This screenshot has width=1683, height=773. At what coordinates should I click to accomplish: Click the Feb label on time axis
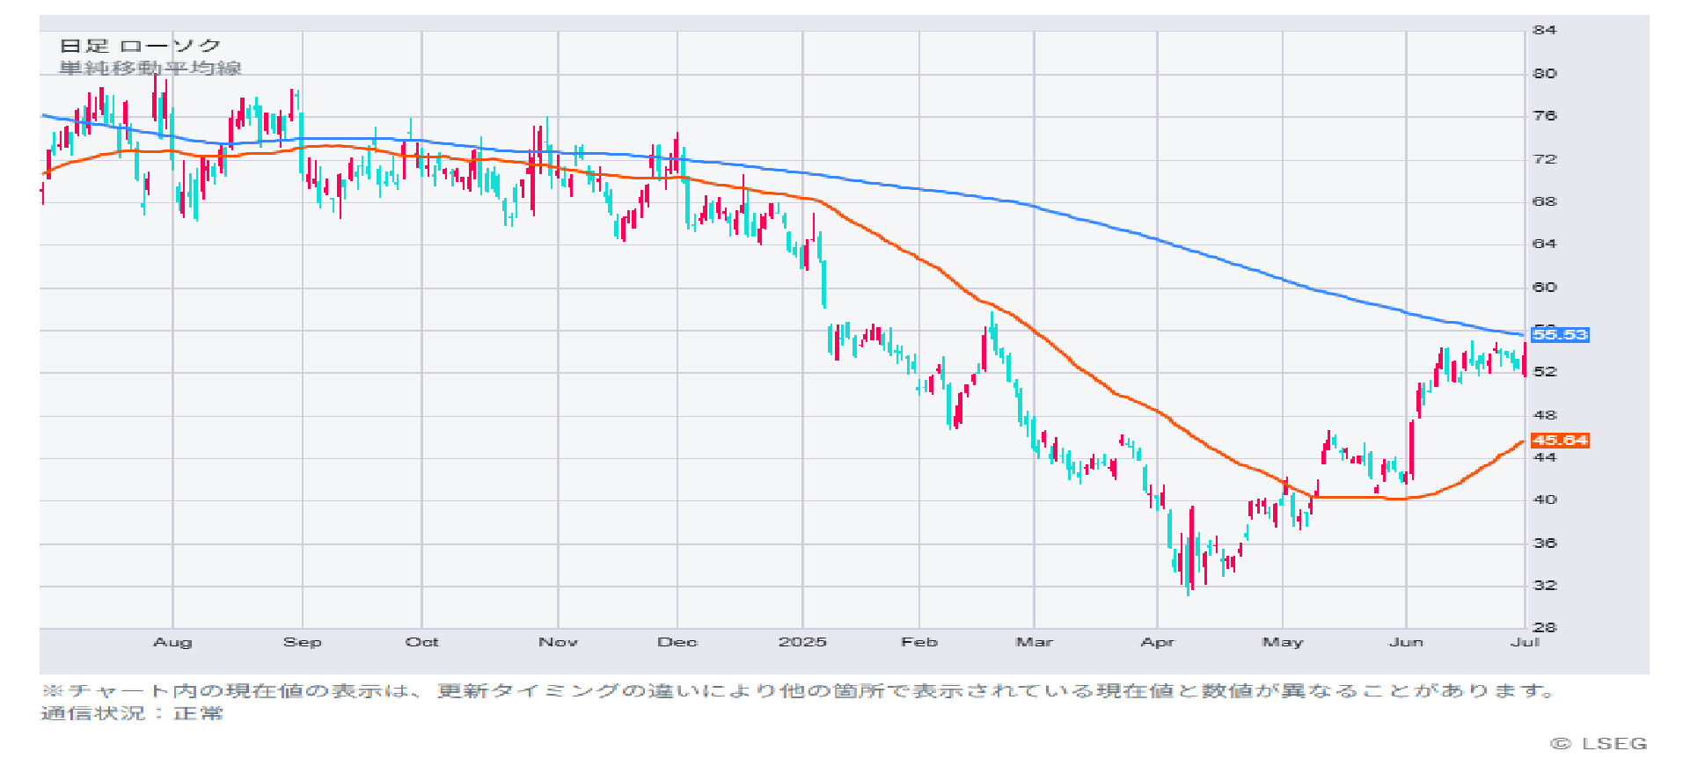pyautogui.click(x=919, y=642)
